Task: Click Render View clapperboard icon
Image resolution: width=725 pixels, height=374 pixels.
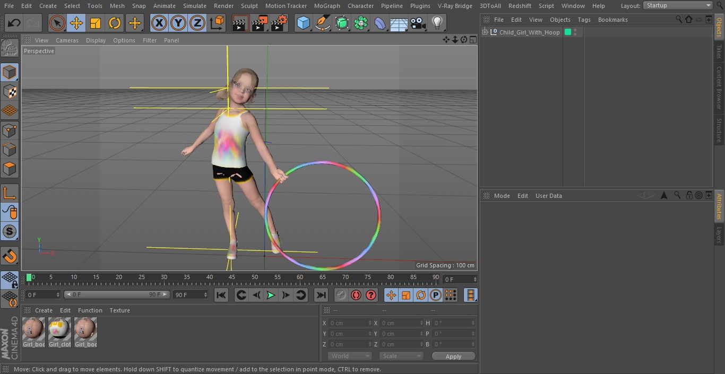Action: coord(240,23)
